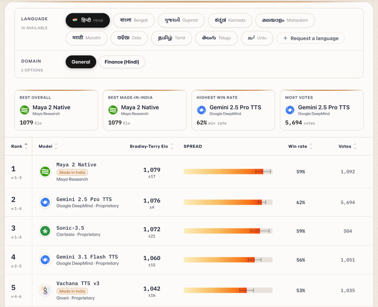Click the plus icon in Request a language
378x307 pixels.
click(x=285, y=38)
